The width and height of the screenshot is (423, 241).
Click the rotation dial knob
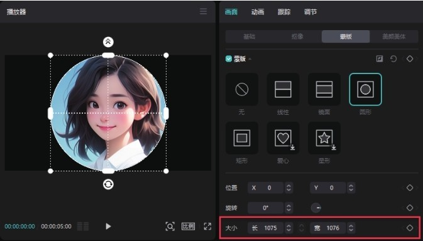(x=316, y=208)
